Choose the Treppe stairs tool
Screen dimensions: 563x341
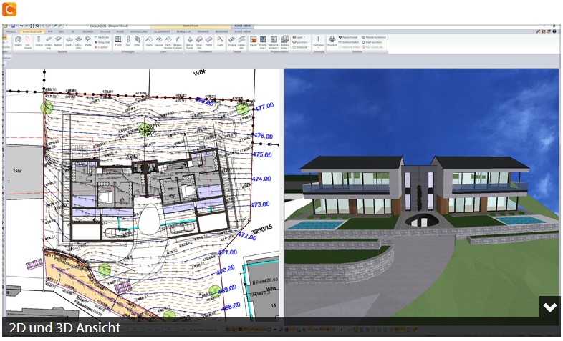232,41
